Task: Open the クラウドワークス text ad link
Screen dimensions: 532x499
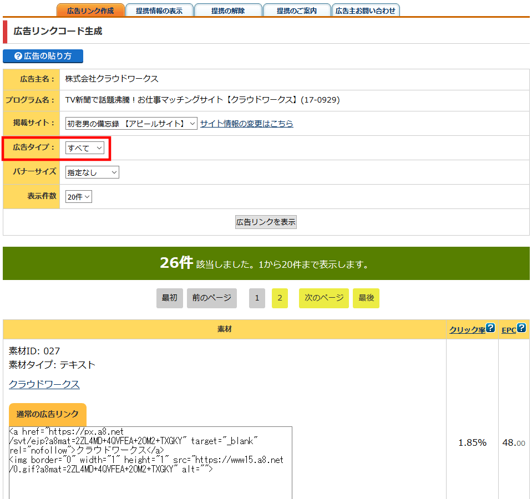Action: [x=44, y=384]
